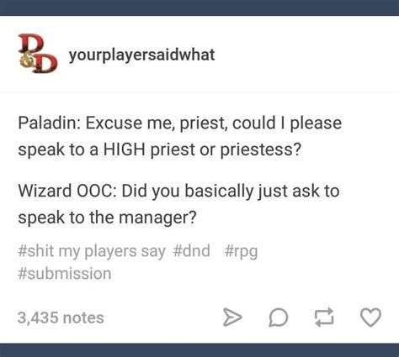399x357 pixels.
Task: Click the line ending with priestess?
Action: [x=159, y=150]
